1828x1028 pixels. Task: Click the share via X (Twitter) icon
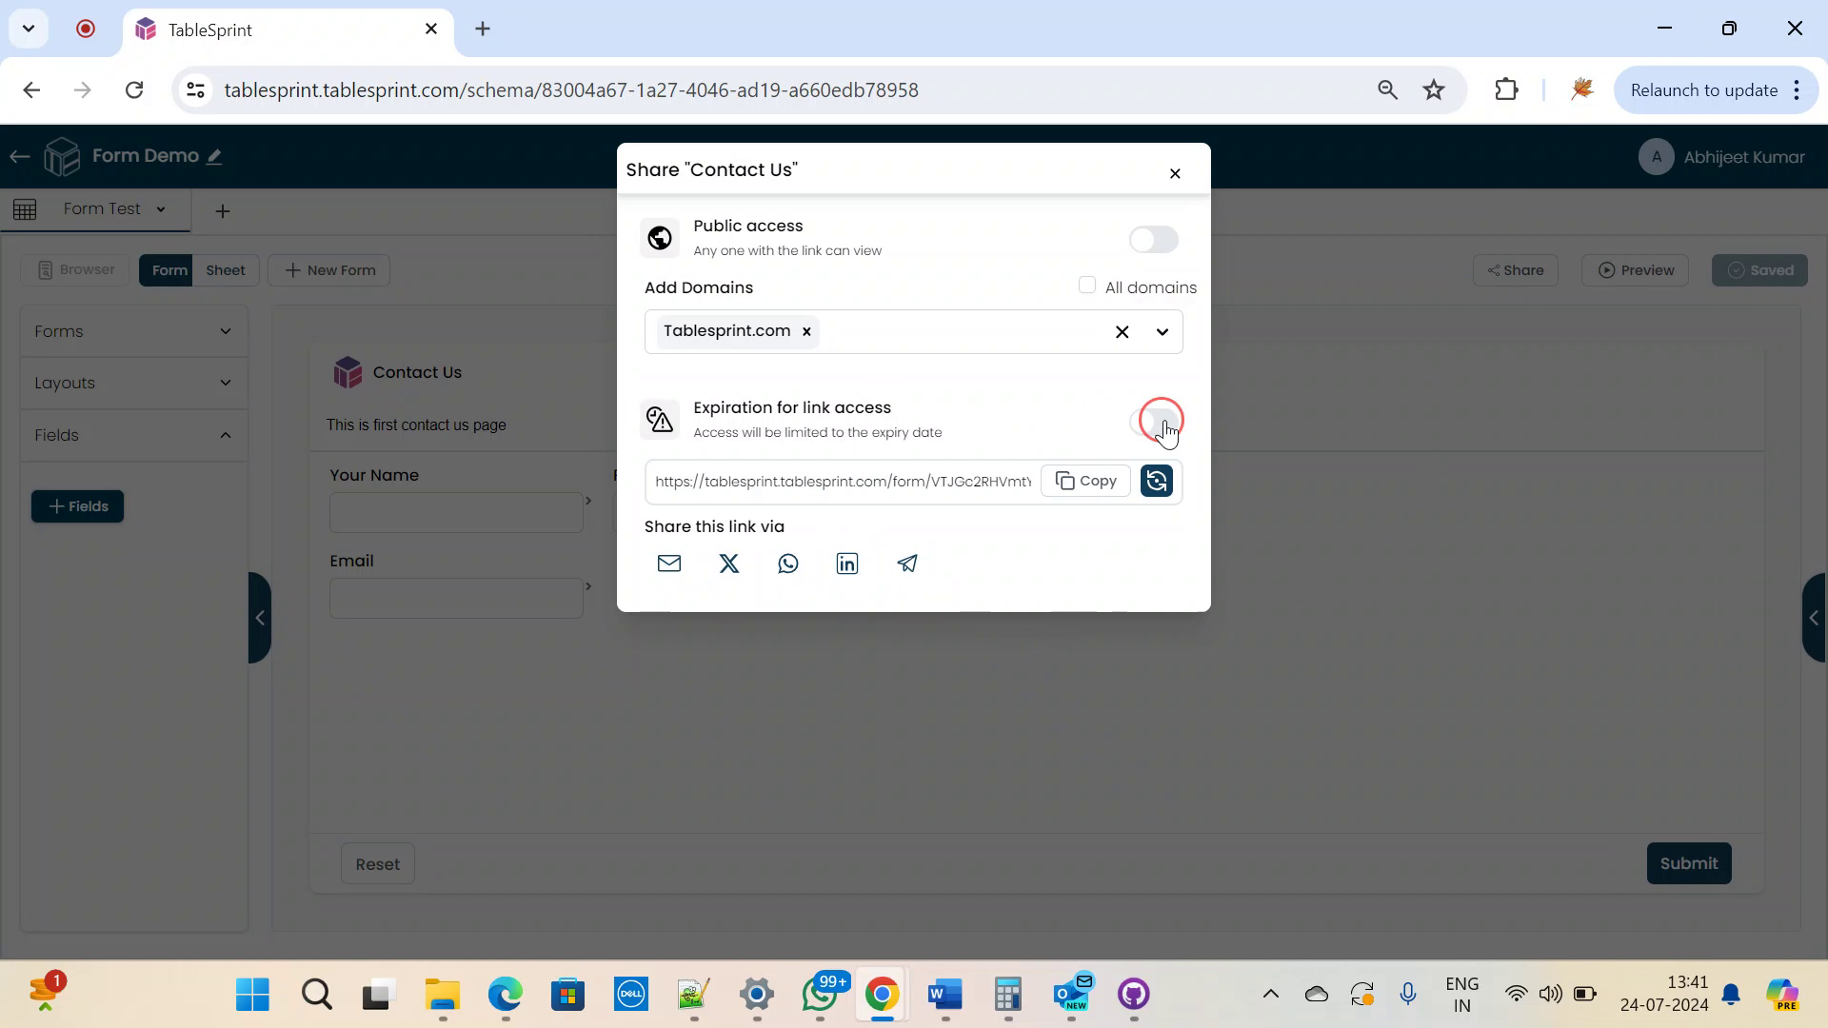click(728, 563)
